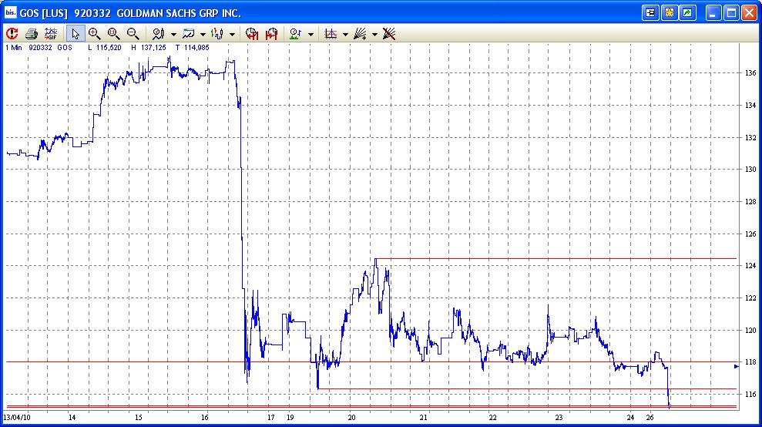
Task: Zoom out with the minus magnifier
Action: [133, 34]
